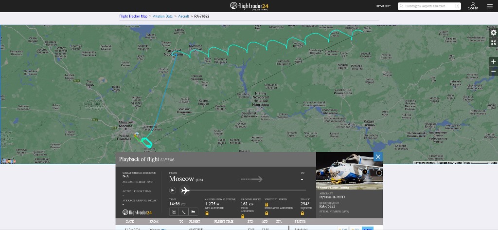Click the DATE column header
Viewport: 498px width, 230px height.
pyautogui.click(x=129, y=221)
